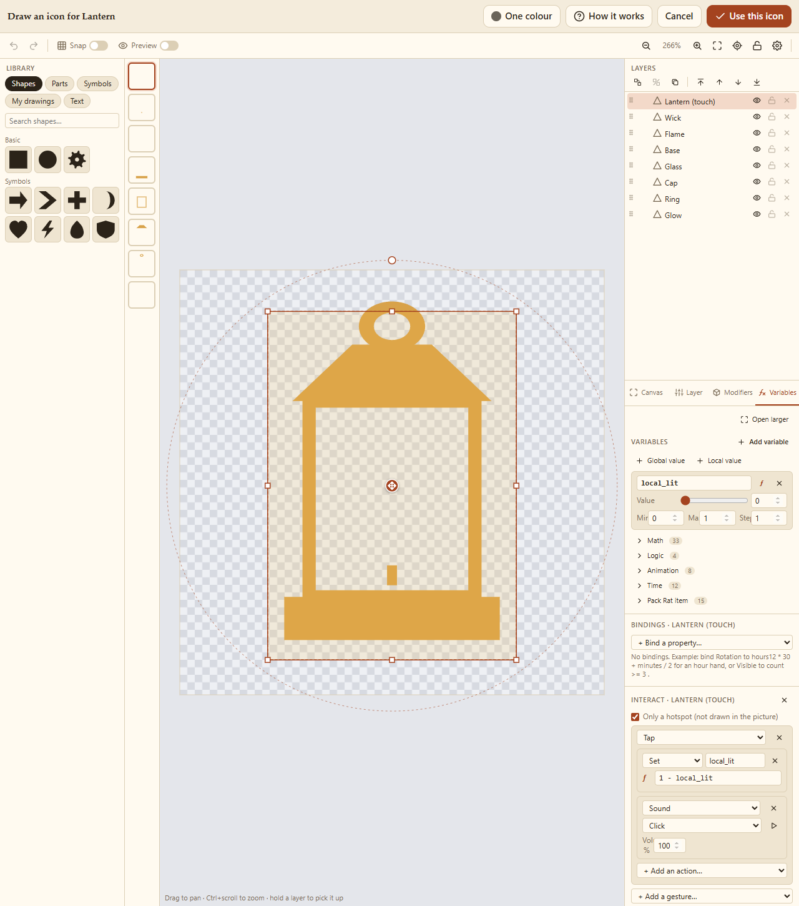Click Add variable link
Image resolution: width=799 pixels, height=906 pixels.
(x=763, y=442)
